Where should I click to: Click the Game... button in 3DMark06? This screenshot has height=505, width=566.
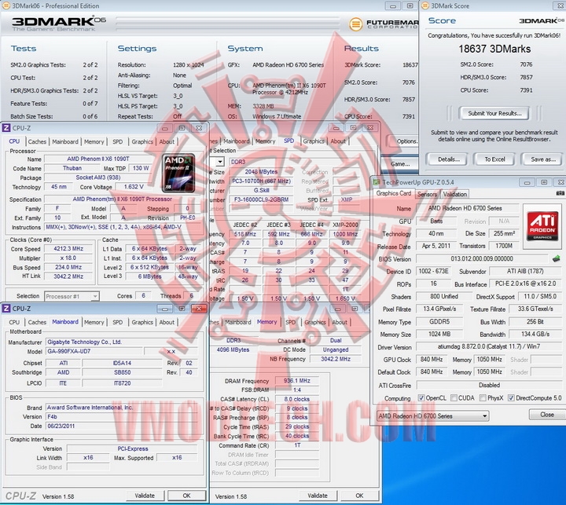point(400,164)
